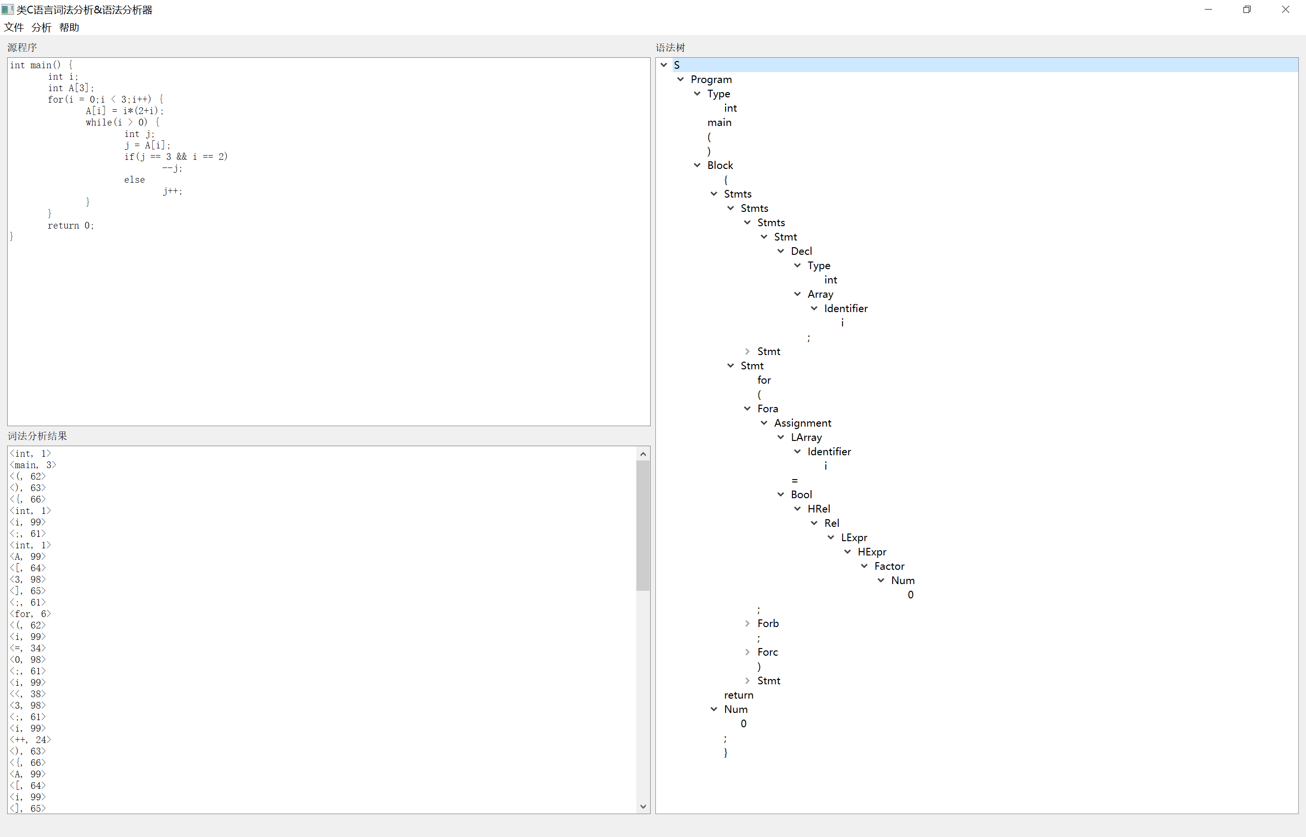Click the '=' leaf under Assignment
The width and height of the screenshot is (1306, 837).
794,481
